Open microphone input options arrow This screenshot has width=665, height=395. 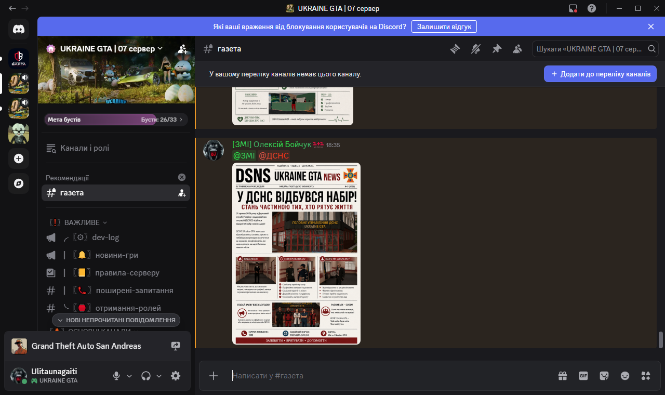(129, 376)
